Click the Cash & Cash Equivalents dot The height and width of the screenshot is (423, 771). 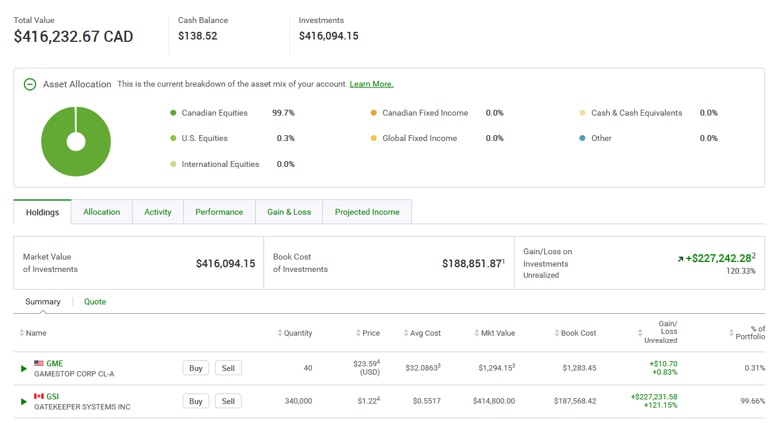583,113
